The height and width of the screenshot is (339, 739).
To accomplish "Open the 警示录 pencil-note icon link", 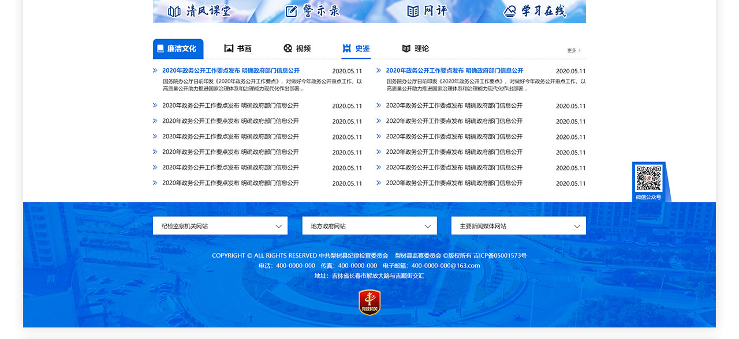I will click(x=312, y=11).
